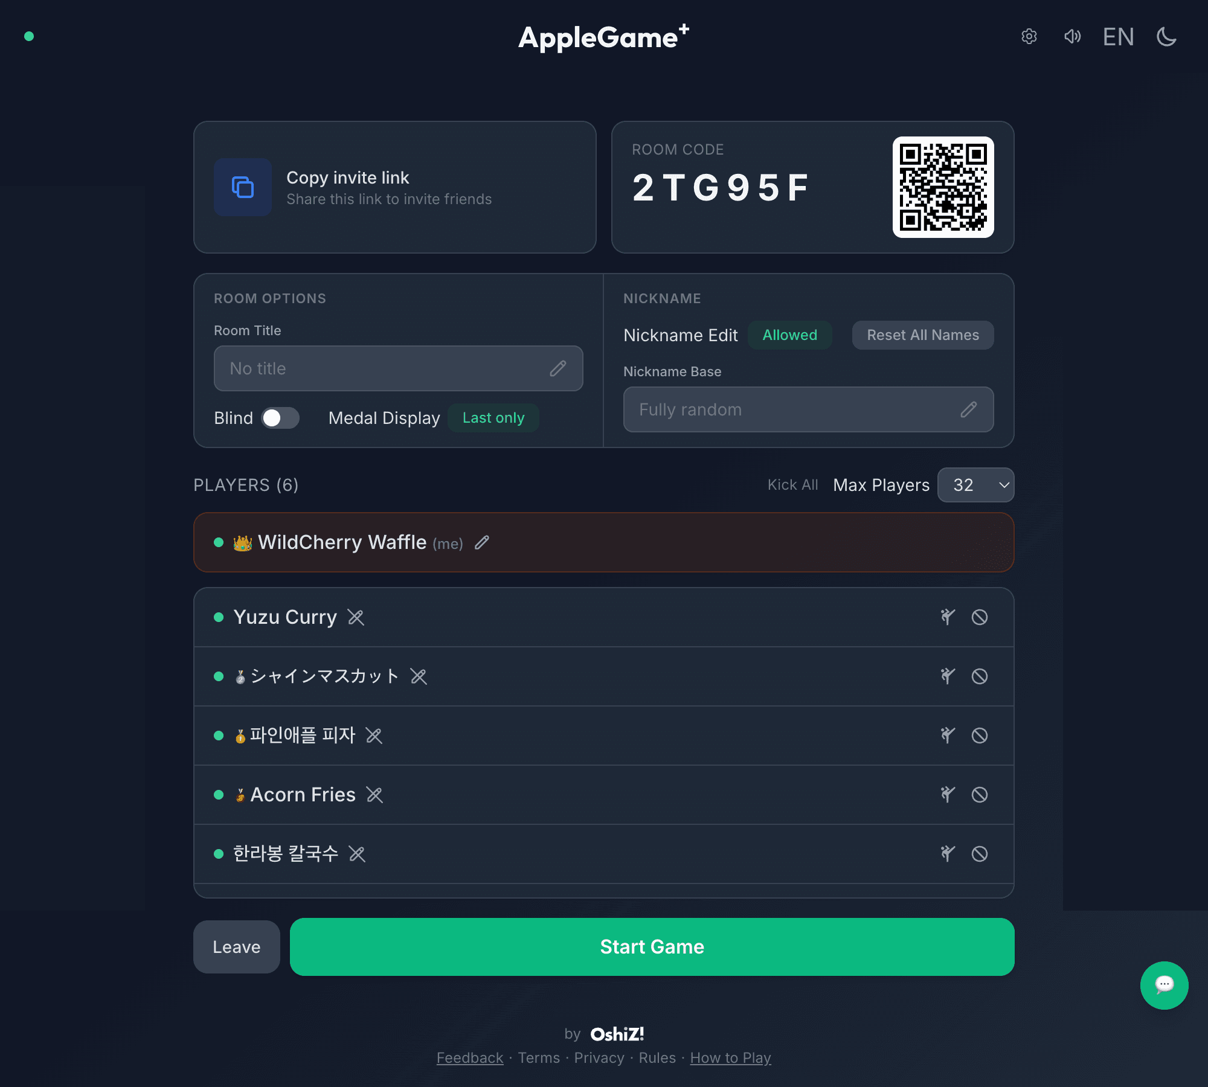This screenshot has height=1087, width=1208.
Task: Select the WildCherry Waffle player name
Action: click(342, 542)
